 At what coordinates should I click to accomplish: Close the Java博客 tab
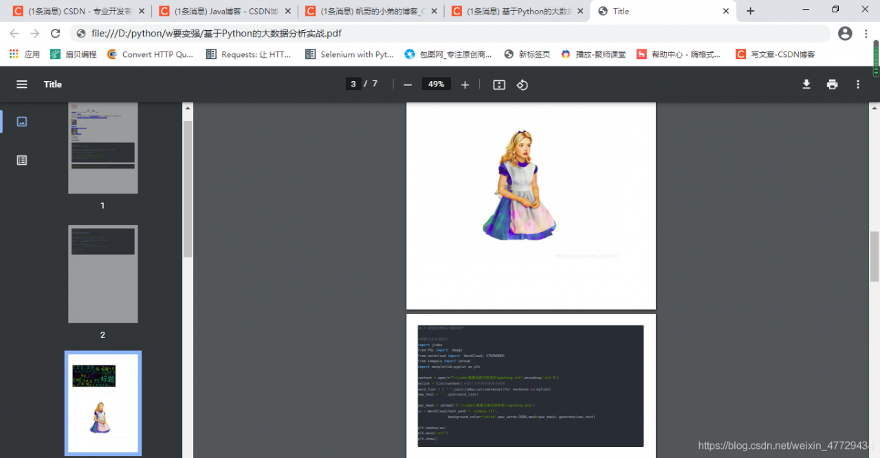pyautogui.click(x=287, y=11)
